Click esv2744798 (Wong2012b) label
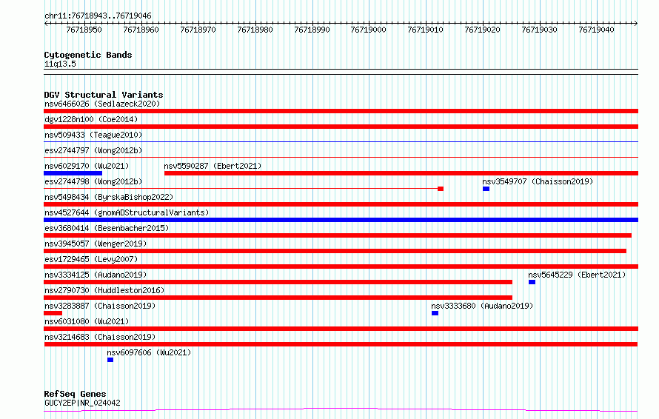 (x=93, y=181)
